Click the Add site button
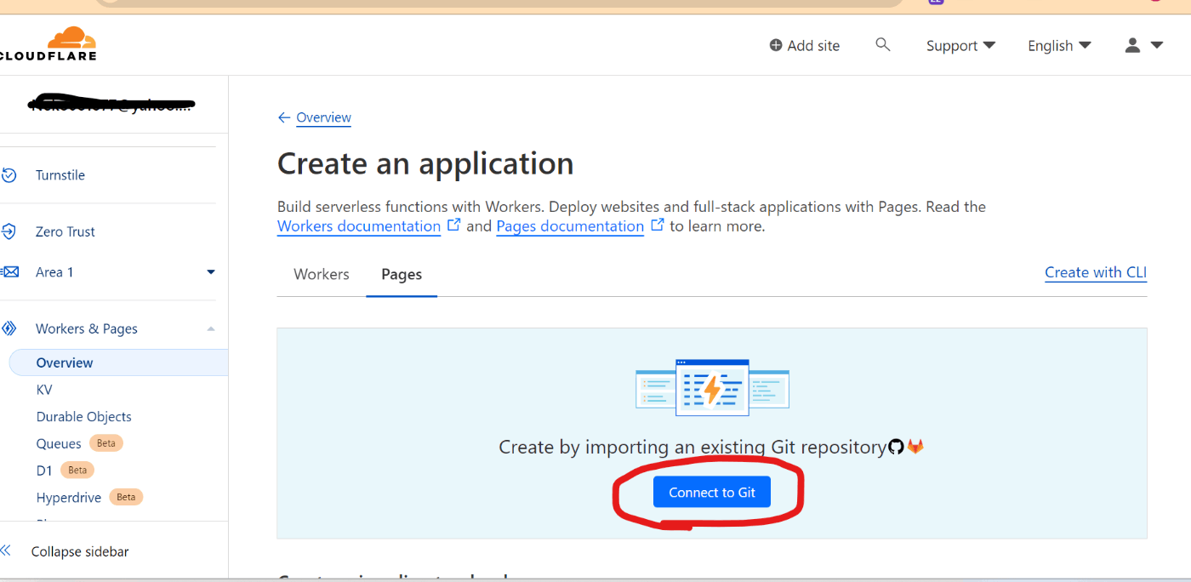The height and width of the screenshot is (582, 1191). coord(804,45)
